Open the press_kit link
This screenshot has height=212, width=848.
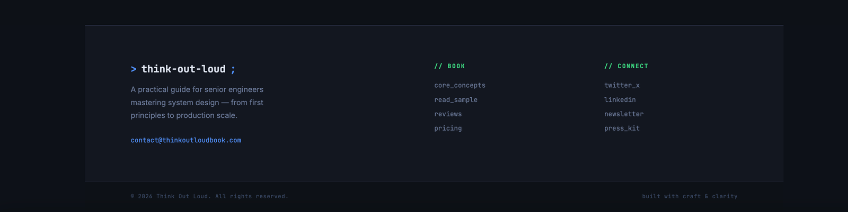click(622, 128)
